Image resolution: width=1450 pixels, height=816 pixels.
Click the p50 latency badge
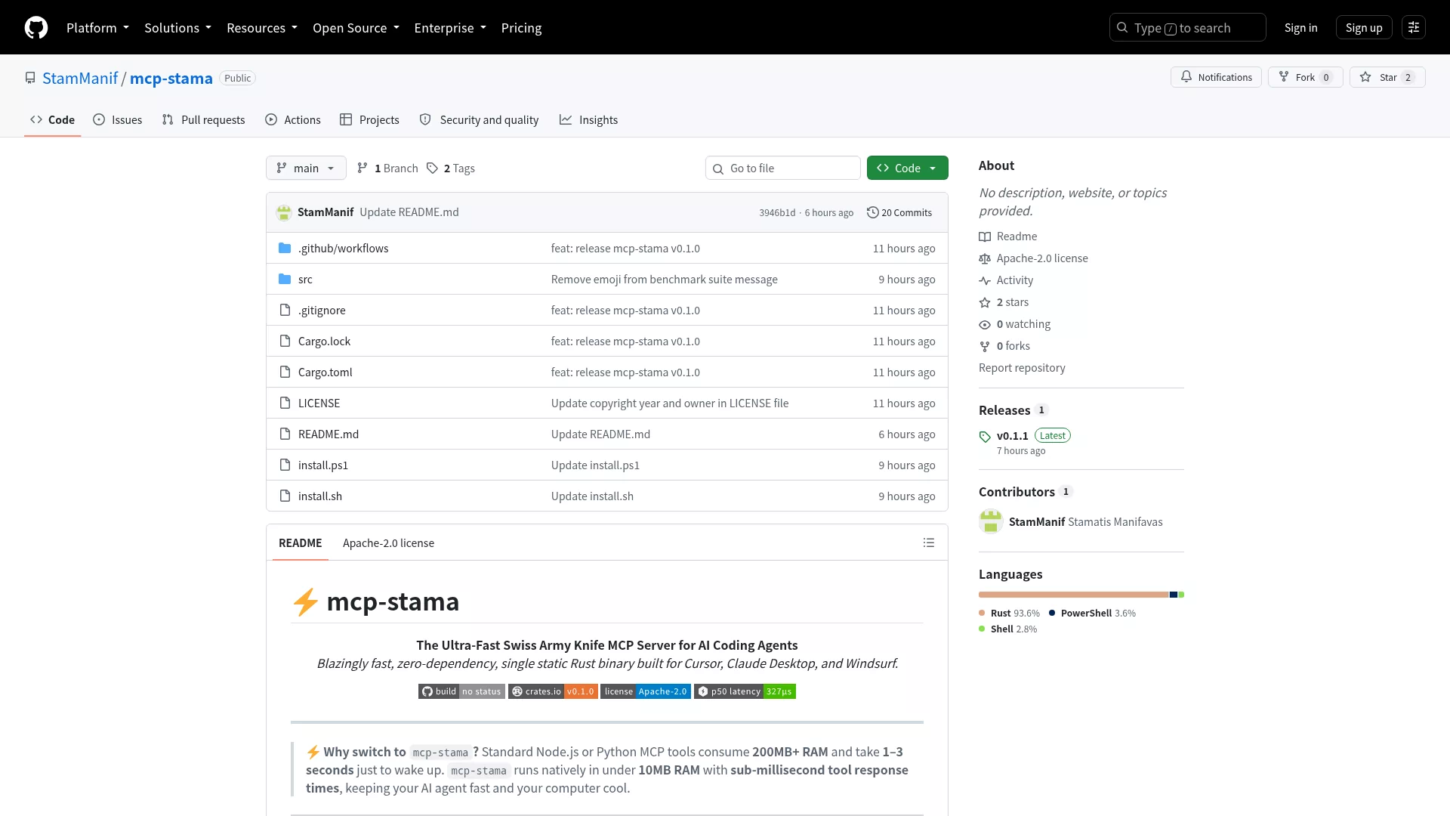point(745,691)
